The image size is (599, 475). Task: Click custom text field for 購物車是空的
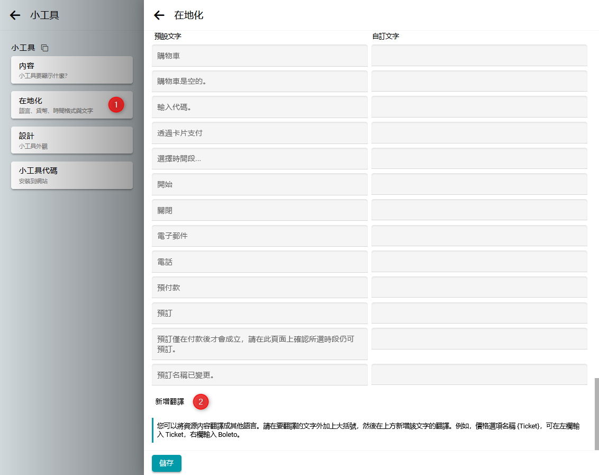tap(479, 82)
